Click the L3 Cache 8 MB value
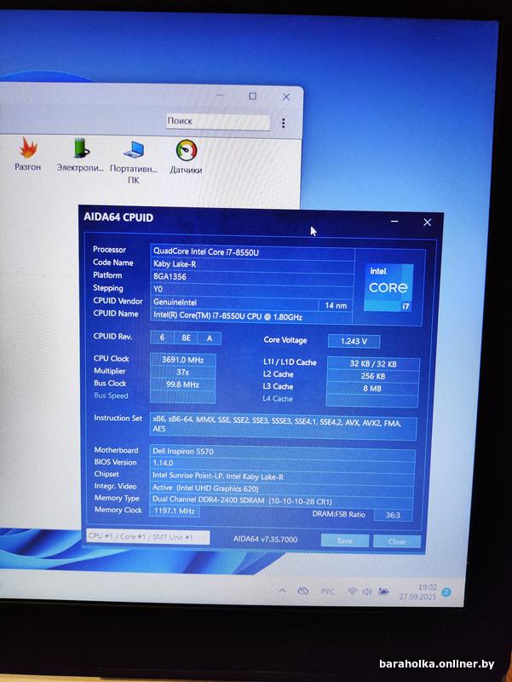Screen dimensions: 512x682 pyautogui.click(x=373, y=389)
